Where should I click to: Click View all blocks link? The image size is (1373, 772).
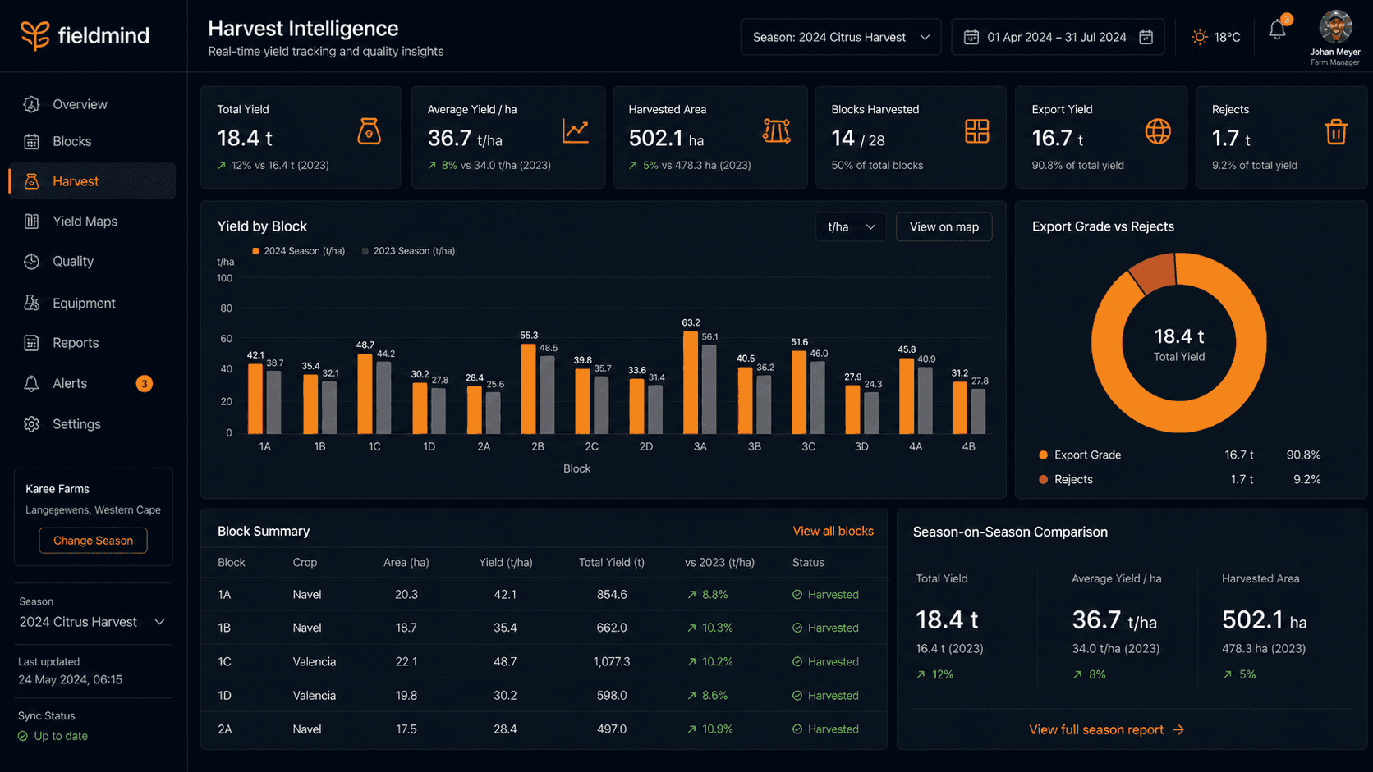833,532
